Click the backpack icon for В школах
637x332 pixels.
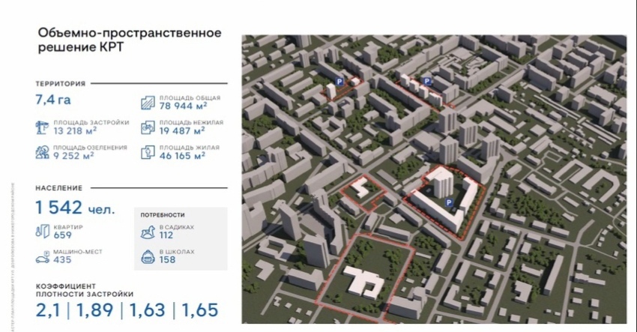pyautogui.click(x=148, y=256)
